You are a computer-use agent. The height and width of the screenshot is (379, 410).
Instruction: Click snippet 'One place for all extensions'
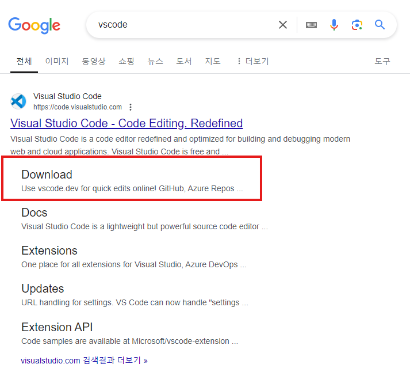point(134,264)
